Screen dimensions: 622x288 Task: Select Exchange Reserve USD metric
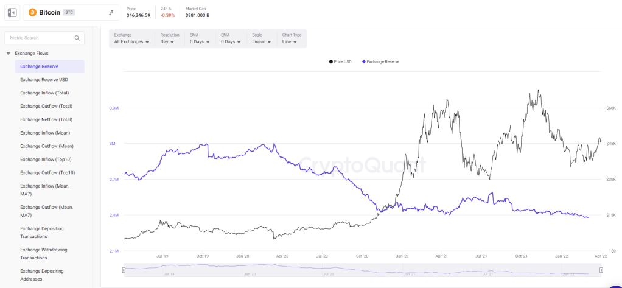click(x=44, y=80)
